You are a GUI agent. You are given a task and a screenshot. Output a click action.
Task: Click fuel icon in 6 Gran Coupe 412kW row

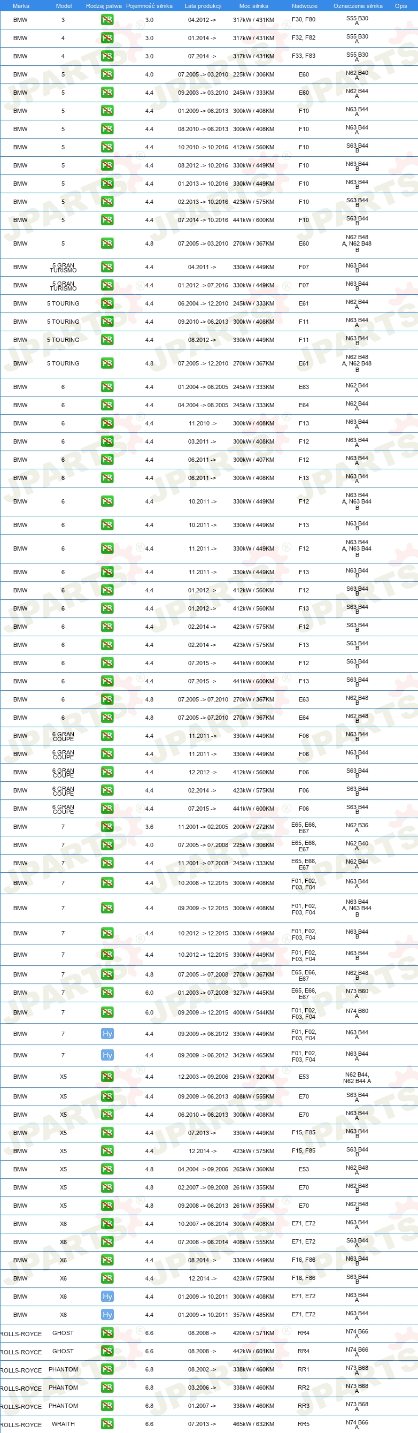tap(107, 772)
